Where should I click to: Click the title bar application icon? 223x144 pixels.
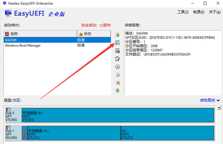click(x=4, y=3)
